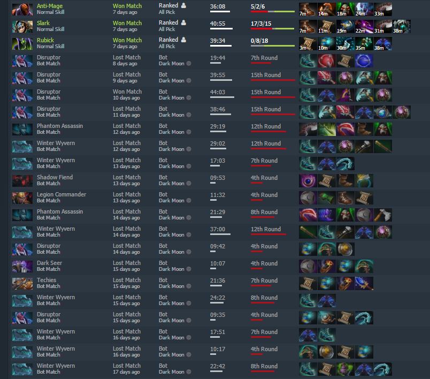Click Slark's 22m item icon

(364, 27)
